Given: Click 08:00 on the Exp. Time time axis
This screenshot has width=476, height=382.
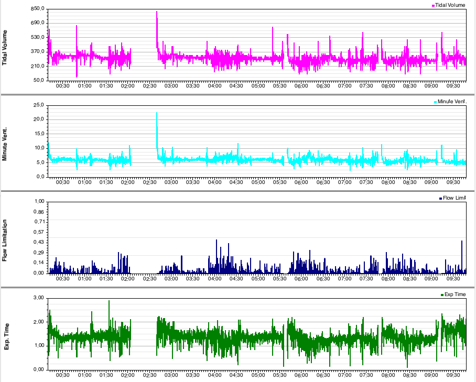Looking at the screenshot, I should point(388,375).
